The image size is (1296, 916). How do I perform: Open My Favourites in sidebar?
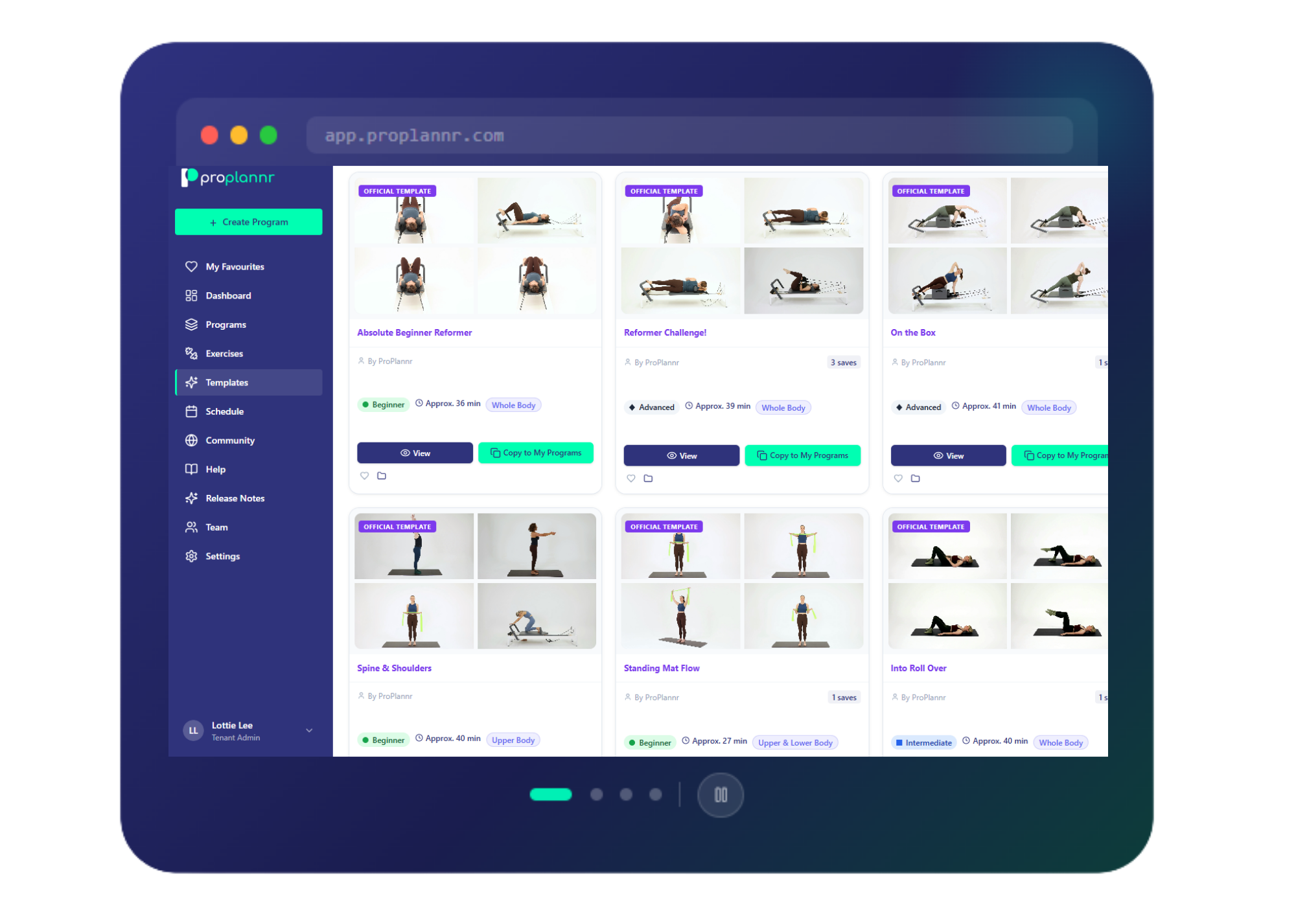(248, 266)
